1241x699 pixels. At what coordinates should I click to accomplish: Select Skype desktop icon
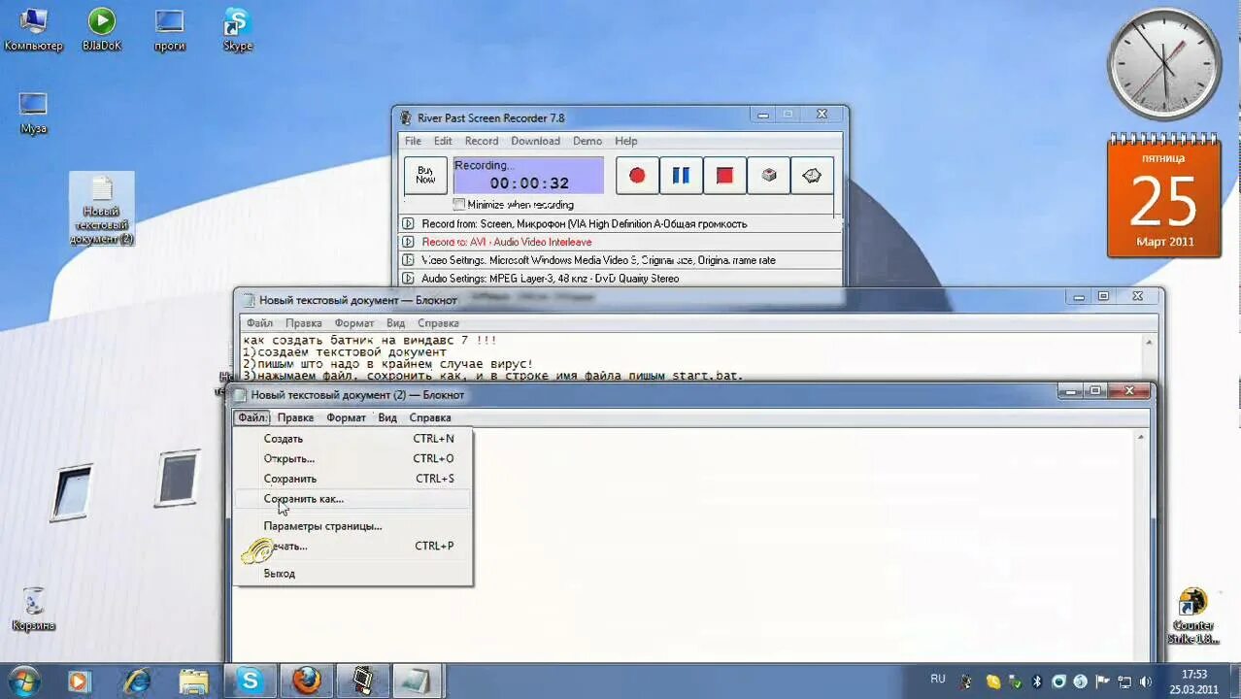[x=238, y=30]
